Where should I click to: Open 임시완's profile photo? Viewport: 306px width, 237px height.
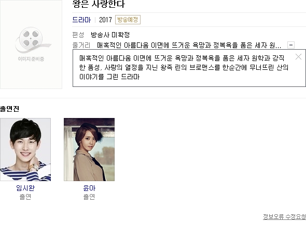pos(25,150)
